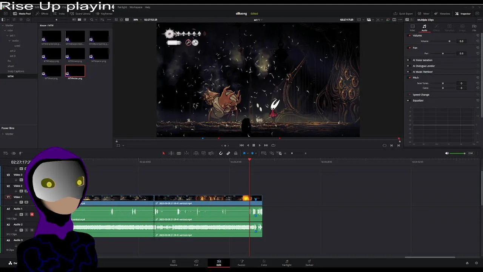This screenshot has height=272, width=483.
Task: Click Quick Export
Action: coord(403,14)
